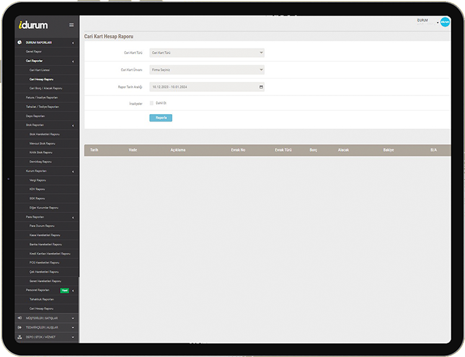
Task: Click the Bakiye column header
Action: pos(388,150)
